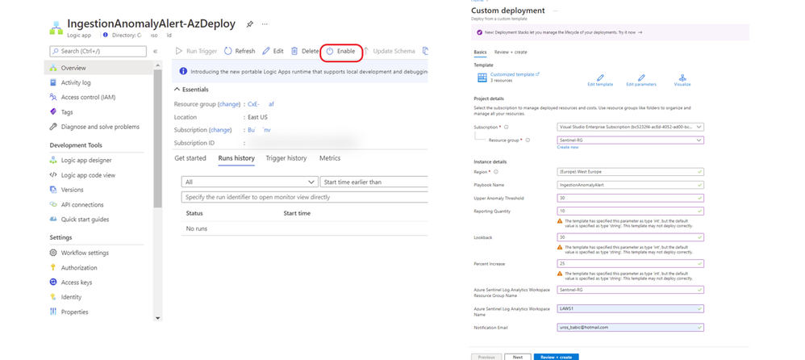The image size is (805, 360).
Task: Open the Resource group dropdown
Action: point(631,140)
